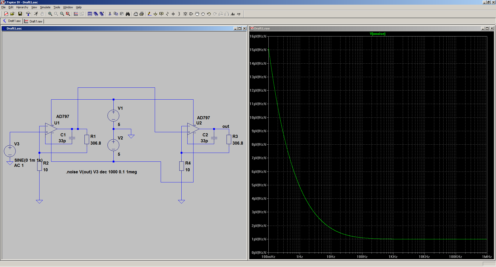Open the Control Panel hammer icon
496x267 pixels.
tap(28, 14)
